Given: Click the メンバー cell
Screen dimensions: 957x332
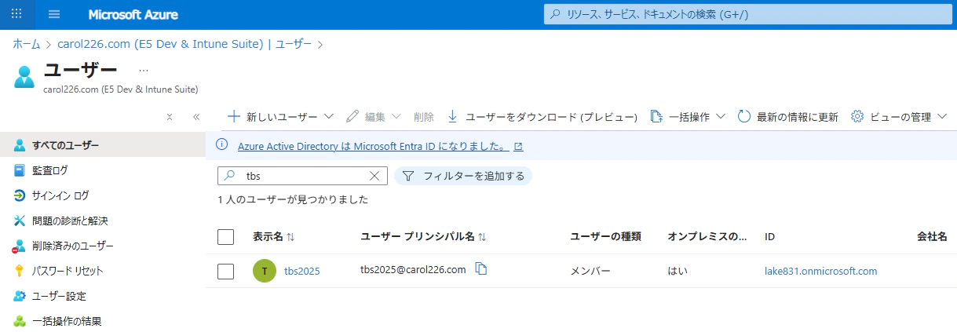Looking at the screenshot, I should point(590,271).
